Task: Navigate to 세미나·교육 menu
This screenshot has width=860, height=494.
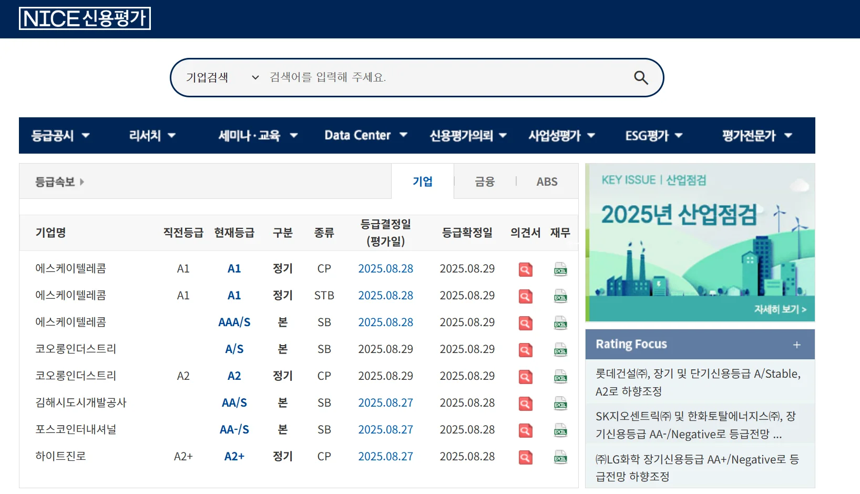Action: [256, 135]
